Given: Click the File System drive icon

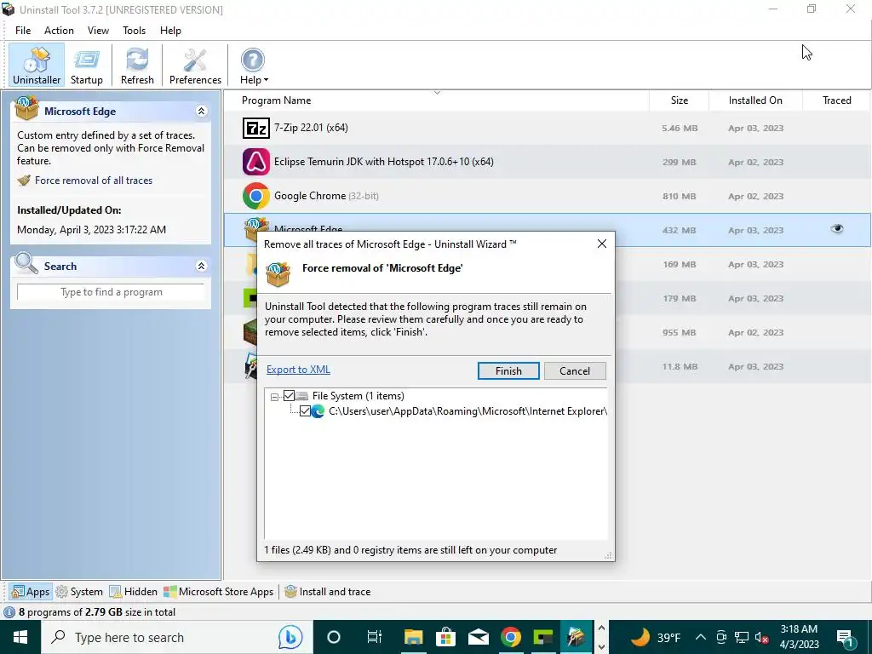Looking at the screenshot, I should click(301, 396).
